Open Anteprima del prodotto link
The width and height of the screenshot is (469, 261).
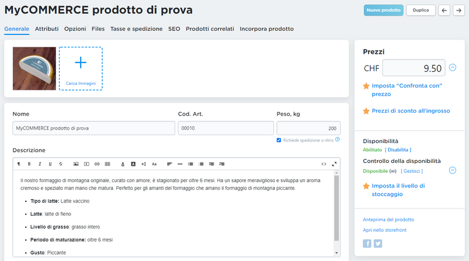(388, 220)
